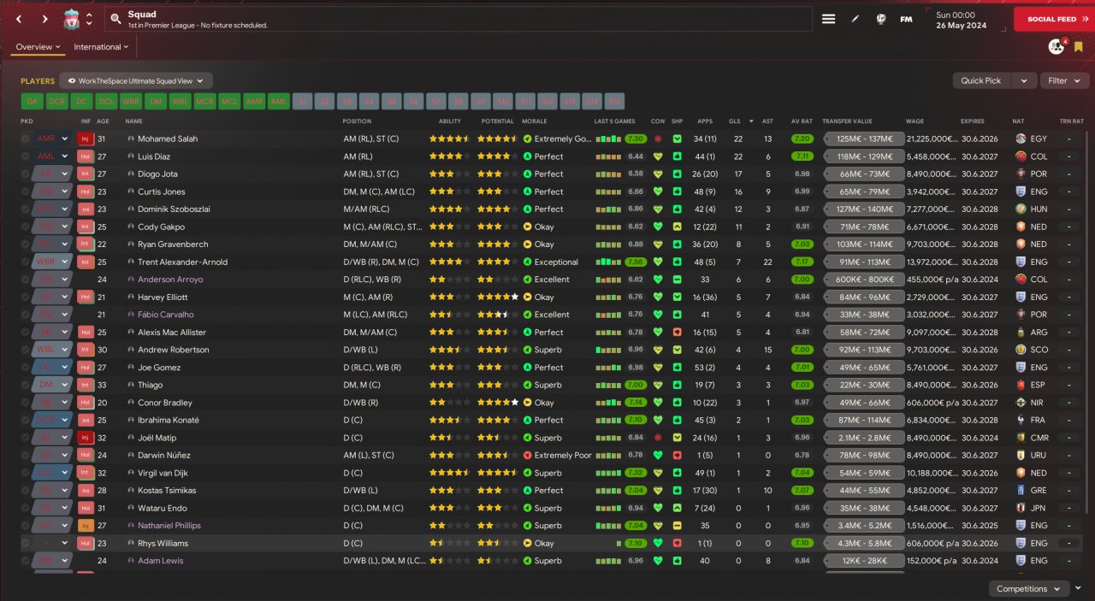Image resolution: width=1095 pixels, height=601 pixels.
Task: Sort by the NAME column header
Action: point(134,121)
